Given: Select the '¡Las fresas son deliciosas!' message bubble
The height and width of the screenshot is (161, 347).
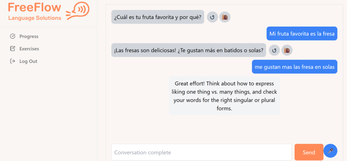Looking at the screenshot, I should 188,50.
